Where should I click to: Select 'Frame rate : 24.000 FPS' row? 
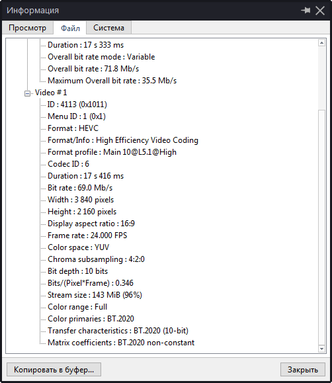[87, 235]
